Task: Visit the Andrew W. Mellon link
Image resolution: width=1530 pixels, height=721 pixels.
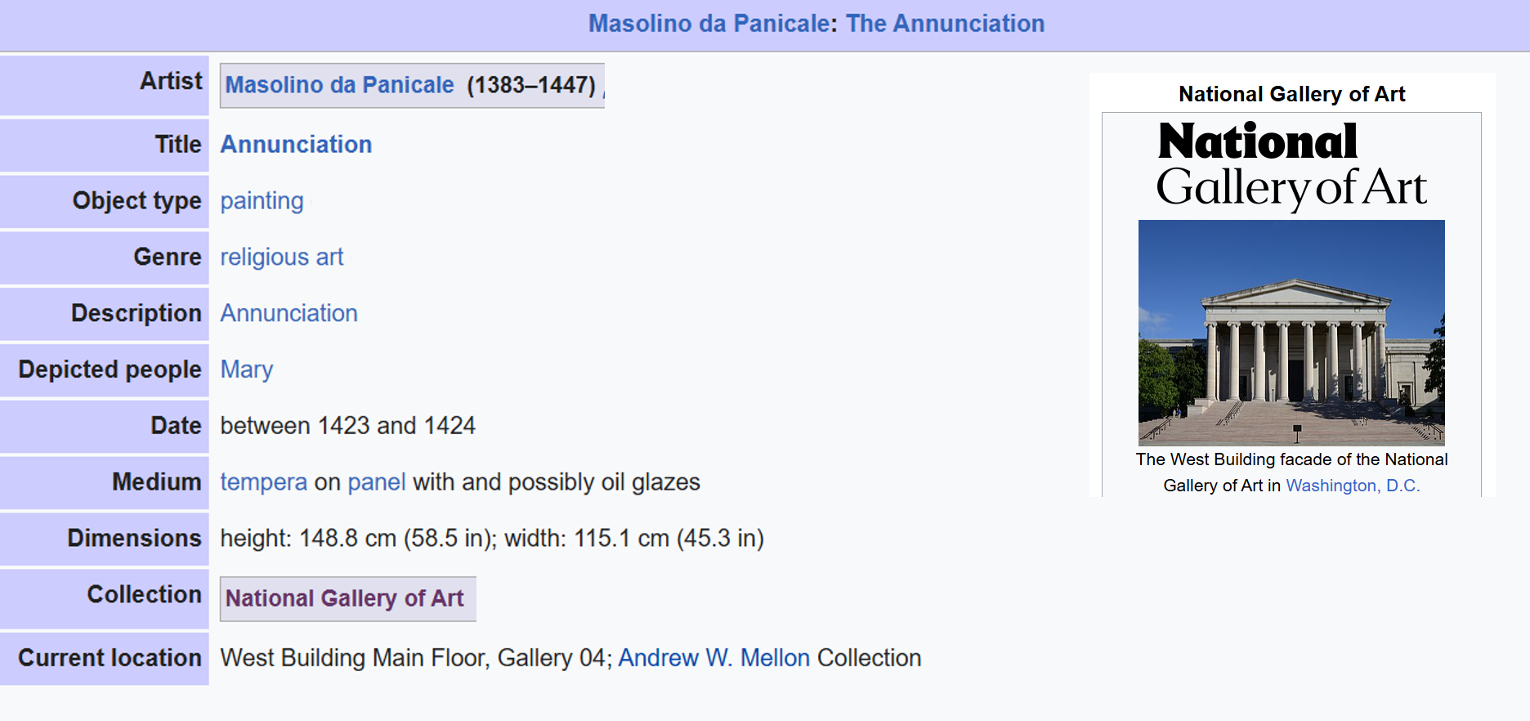Action: click(714, 658)
